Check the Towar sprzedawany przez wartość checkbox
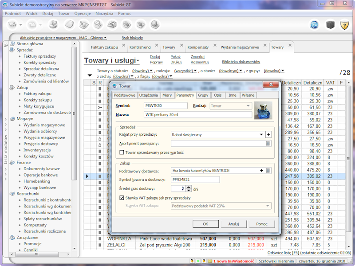The width and height of the screenshot is (355, 266). click(121, 152)
